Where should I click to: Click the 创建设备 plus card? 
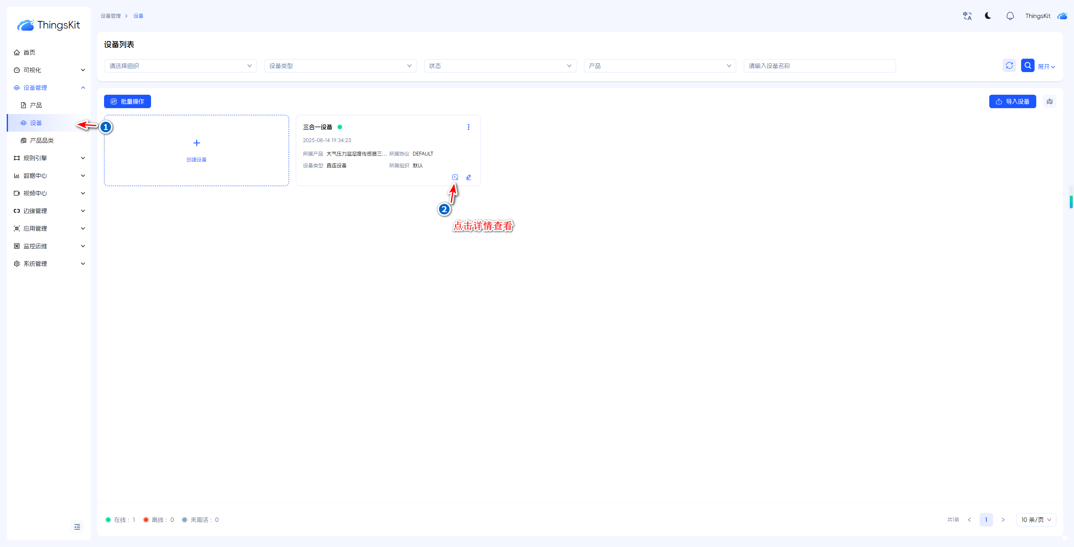[196, 150]
